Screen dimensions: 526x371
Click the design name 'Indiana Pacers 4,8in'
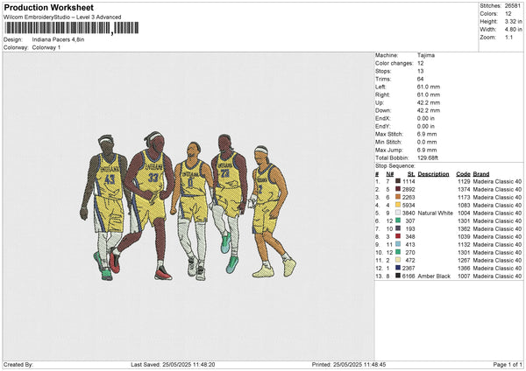pos(59,39)
